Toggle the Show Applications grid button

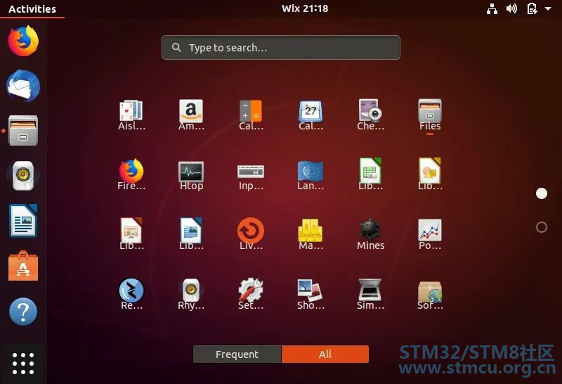coord(23,363)
